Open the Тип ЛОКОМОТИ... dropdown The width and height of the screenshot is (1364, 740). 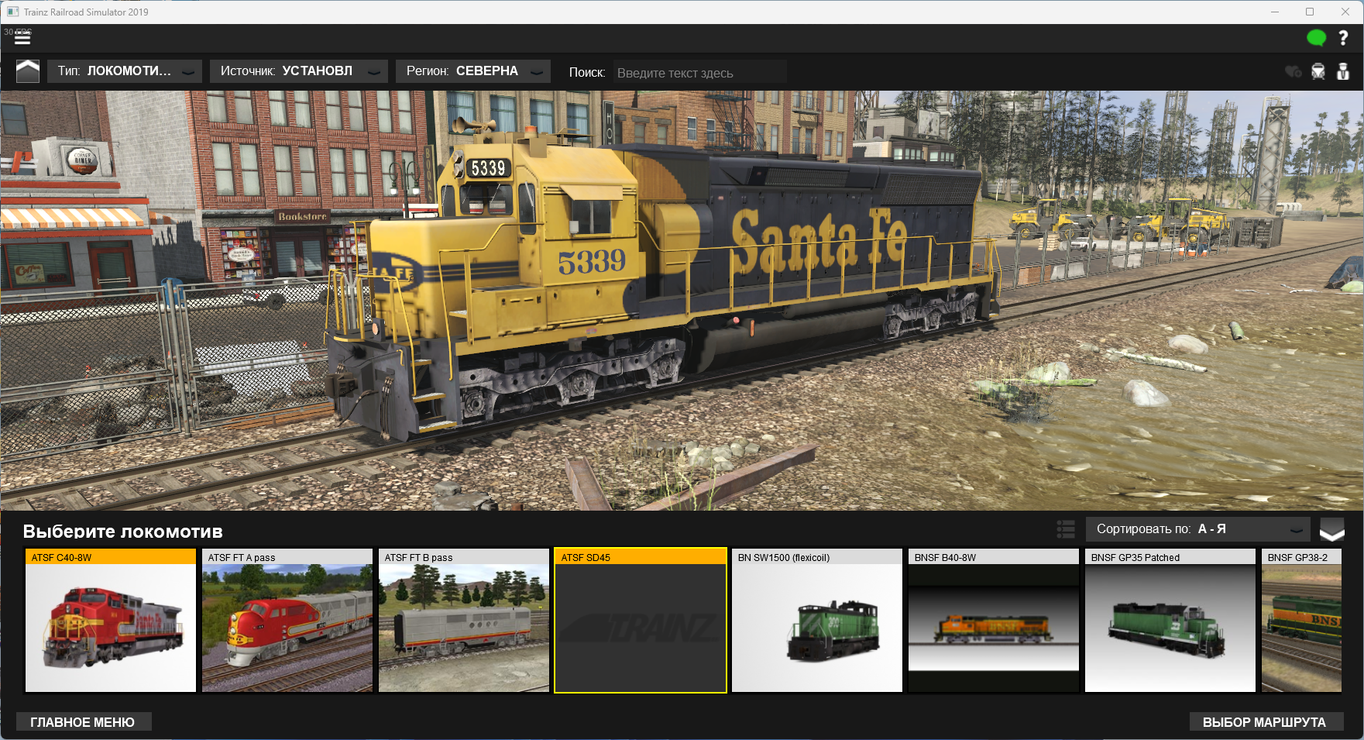125,71
